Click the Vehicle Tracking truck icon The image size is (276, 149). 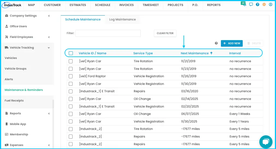tap(7, 47)
